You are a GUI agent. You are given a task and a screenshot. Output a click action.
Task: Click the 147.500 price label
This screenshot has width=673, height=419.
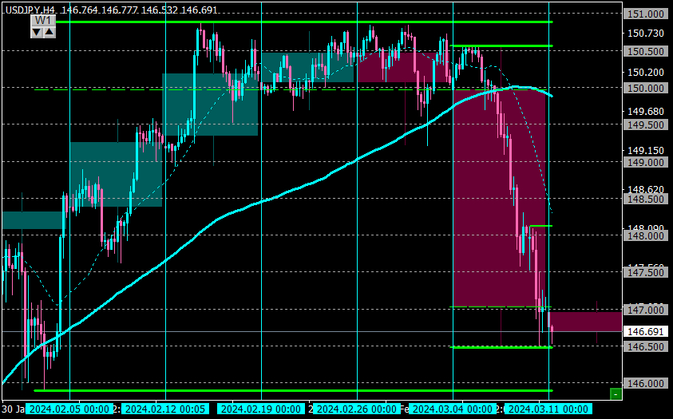(x=646, y=273)
